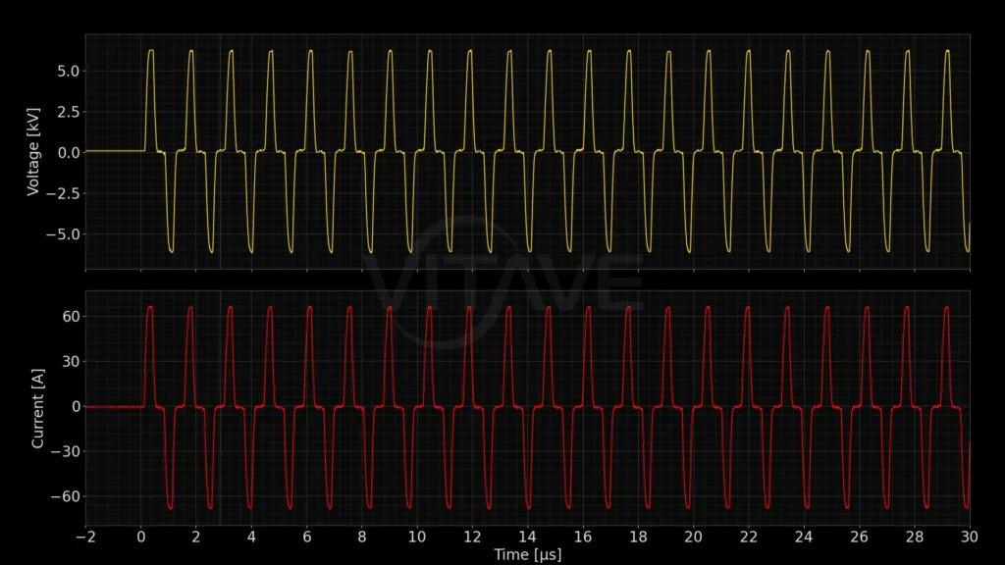Screen dimensions: 1005x565
Task: Click the 22 tick on time axis
Action: pos(749,537)
